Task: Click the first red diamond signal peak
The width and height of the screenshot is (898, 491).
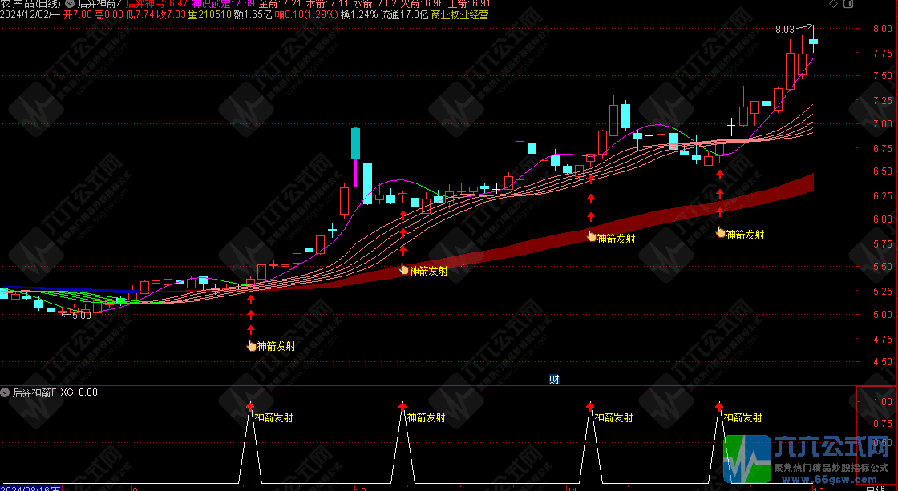Action: pyautogui.click(x=250, y=407)
